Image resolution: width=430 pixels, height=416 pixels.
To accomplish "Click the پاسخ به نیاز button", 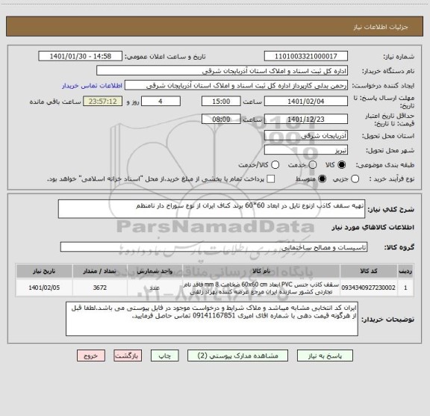I will 325,356.
